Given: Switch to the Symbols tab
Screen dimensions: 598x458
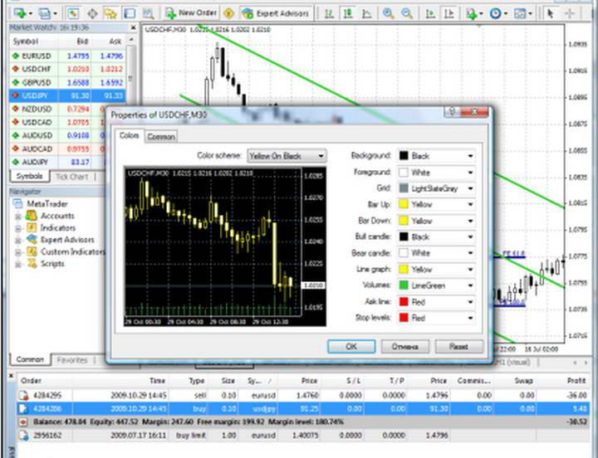Looking at the screenshot, I should pos(29,177).
